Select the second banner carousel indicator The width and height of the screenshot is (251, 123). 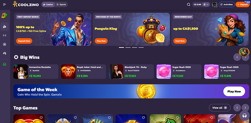[x=128, y=47]
